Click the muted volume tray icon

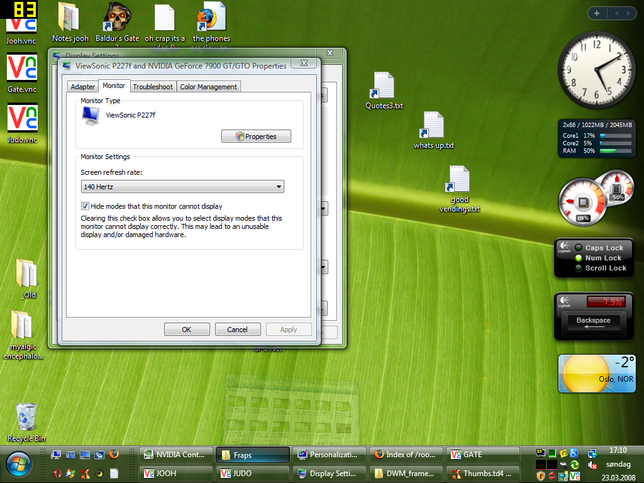(592, 465)
